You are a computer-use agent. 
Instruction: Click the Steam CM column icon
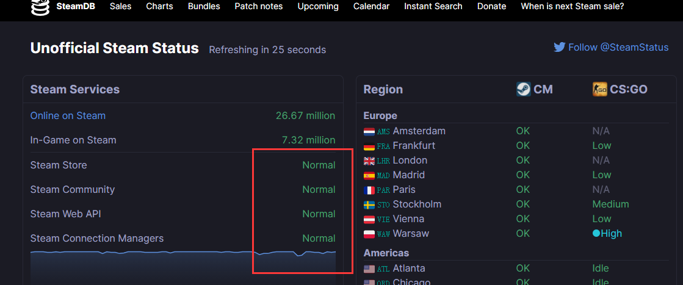(x=523, y=89)
